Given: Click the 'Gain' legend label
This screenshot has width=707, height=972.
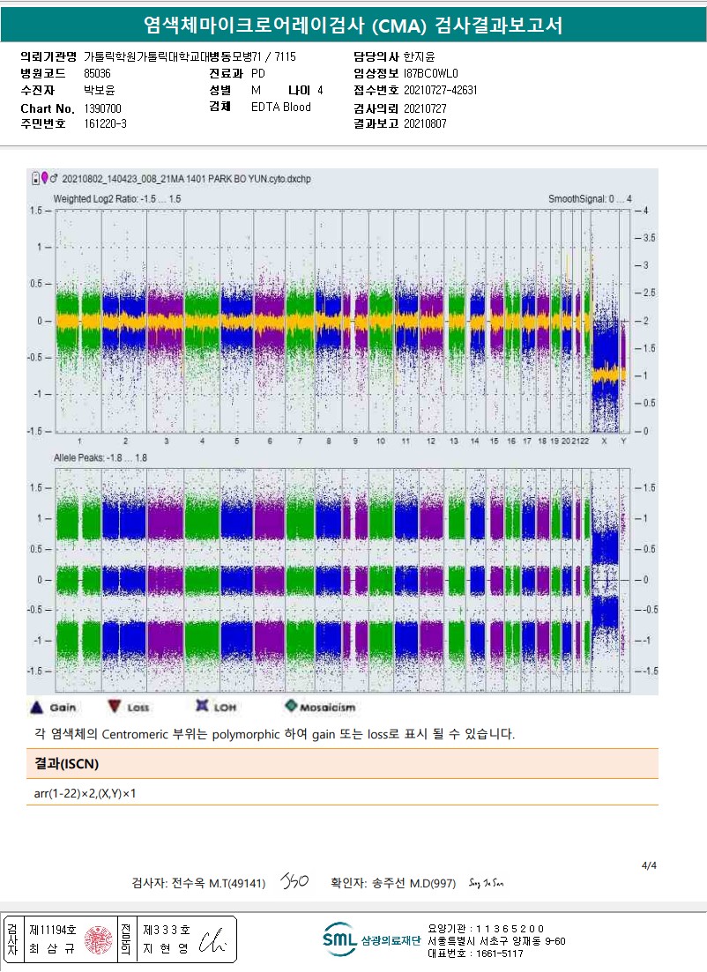Looking at the screenshot, I should coord(63,708).
